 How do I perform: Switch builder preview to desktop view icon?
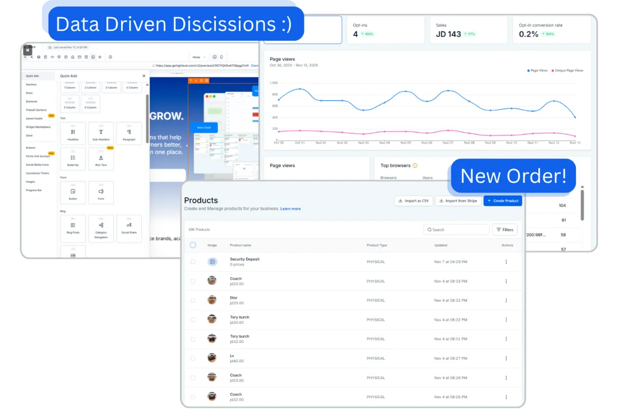coord(214,57)
